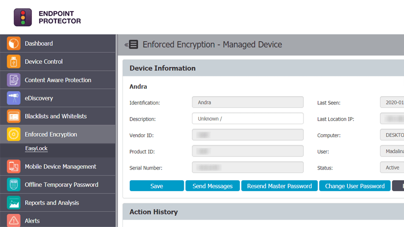The image size is (404, 227).
Task: Click the eDiscovery telescope icon
Action: point(14,98)
